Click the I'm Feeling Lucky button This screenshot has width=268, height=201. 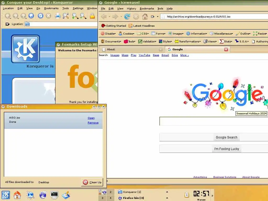pyautogui.click(x=226, y=149)
